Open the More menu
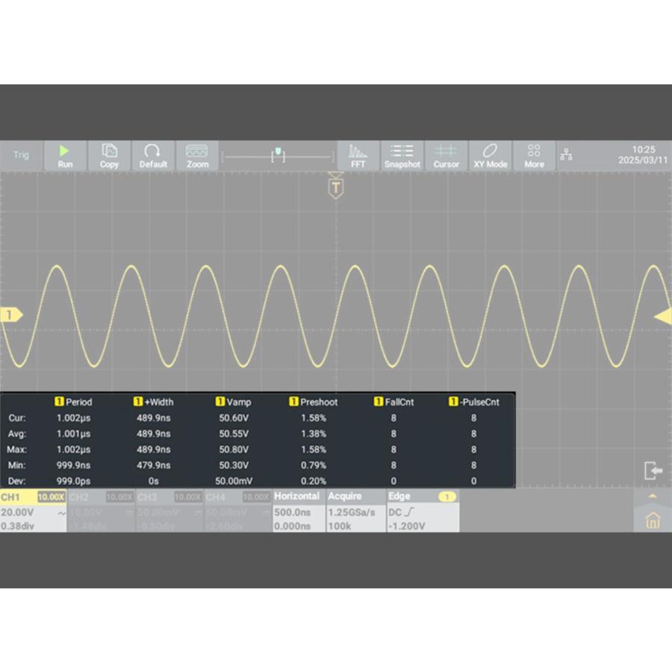The width and height of the screenshot is (672, 672). point(534,156)
